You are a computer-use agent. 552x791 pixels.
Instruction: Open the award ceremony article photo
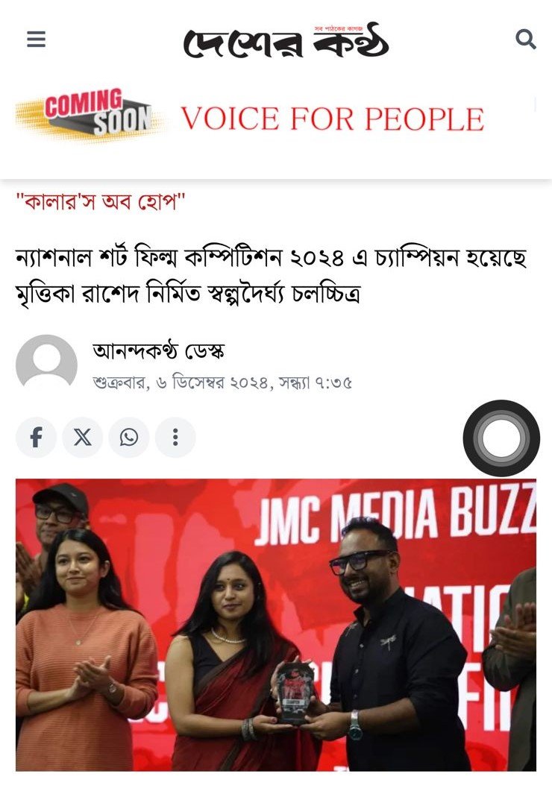coord(276,625)
